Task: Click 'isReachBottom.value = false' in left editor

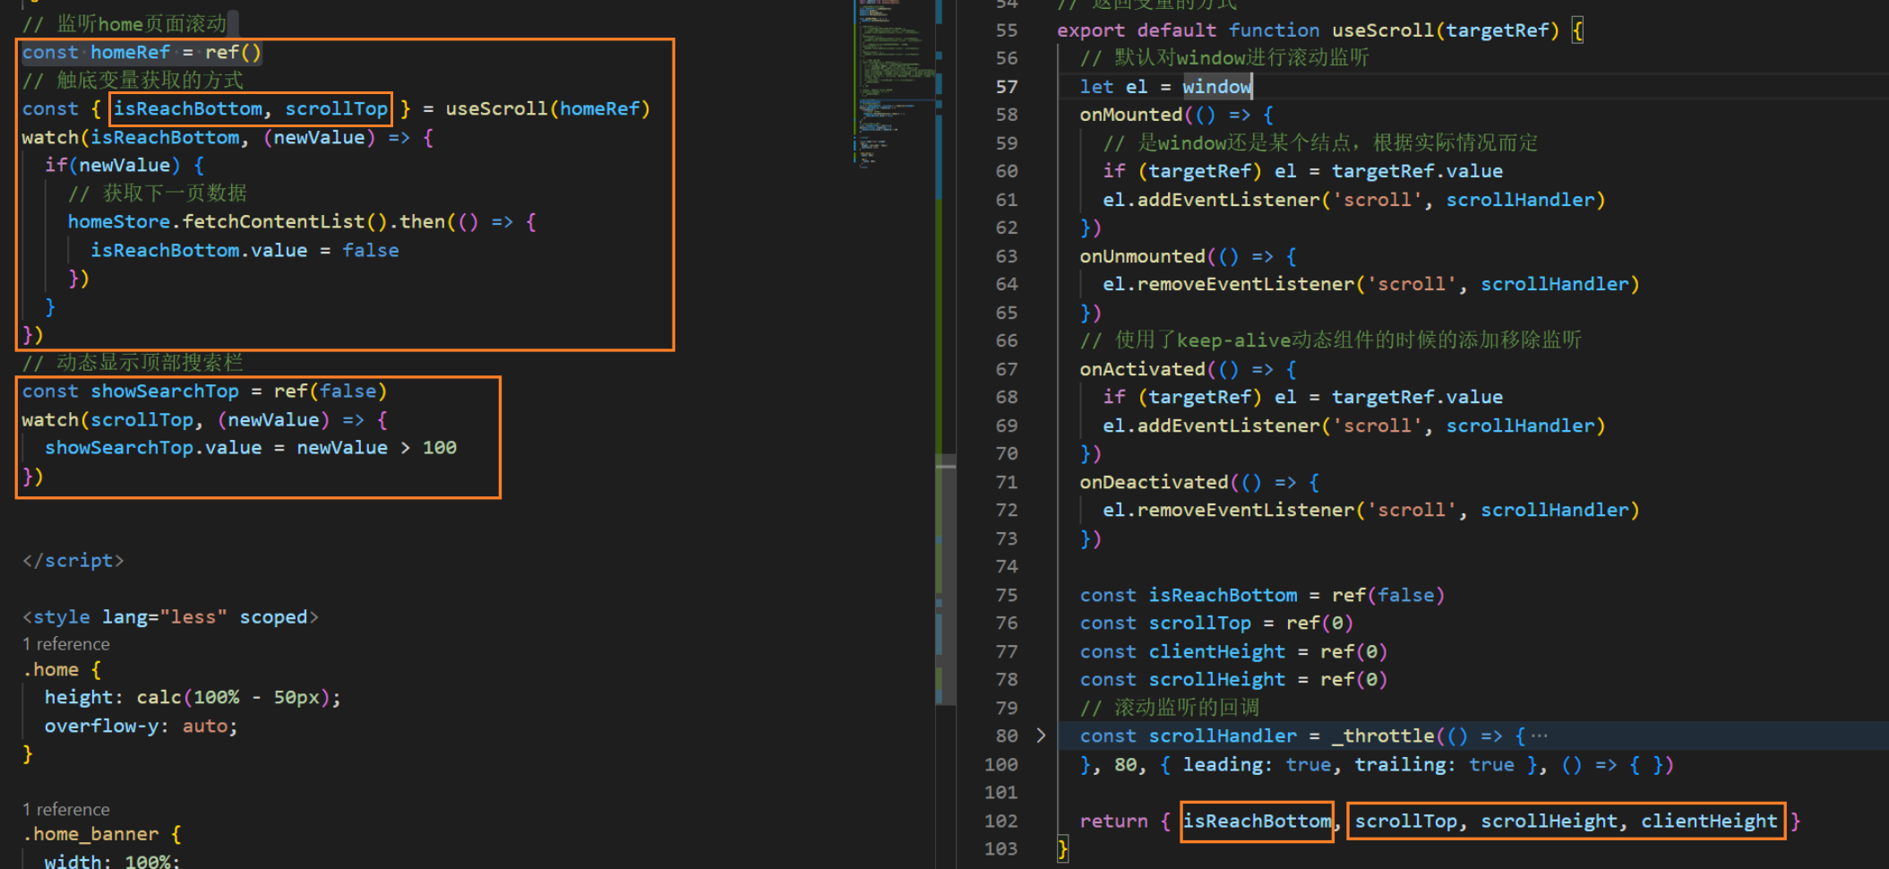Action: [245, 250]
